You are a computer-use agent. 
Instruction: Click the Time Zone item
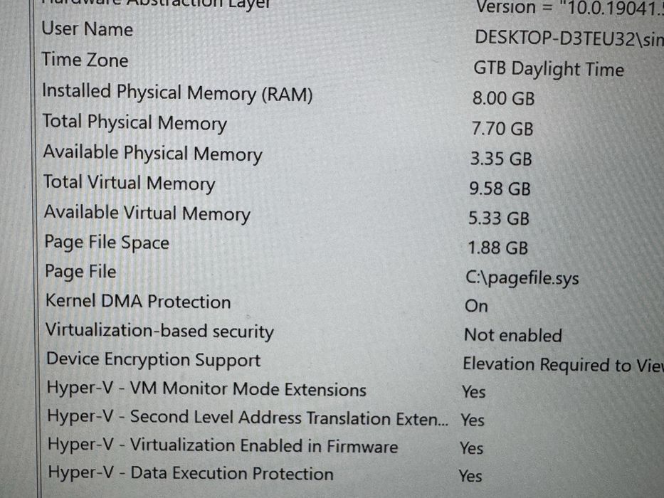click(x=85, y=60)
